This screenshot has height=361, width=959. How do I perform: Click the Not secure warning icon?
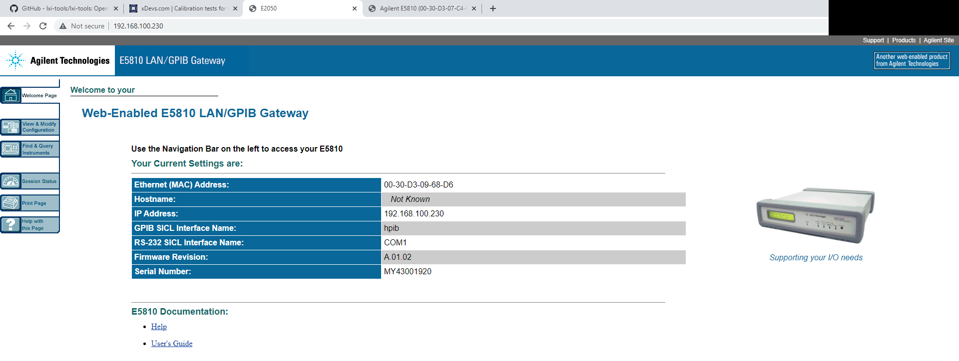tap(63, 26)
